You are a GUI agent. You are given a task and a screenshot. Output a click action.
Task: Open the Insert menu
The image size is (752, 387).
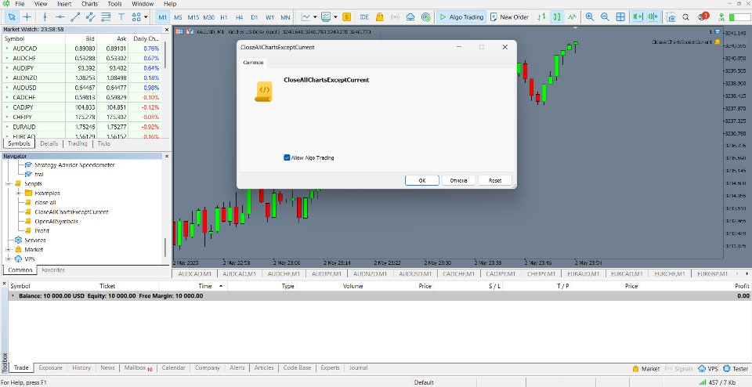point(64,4)
